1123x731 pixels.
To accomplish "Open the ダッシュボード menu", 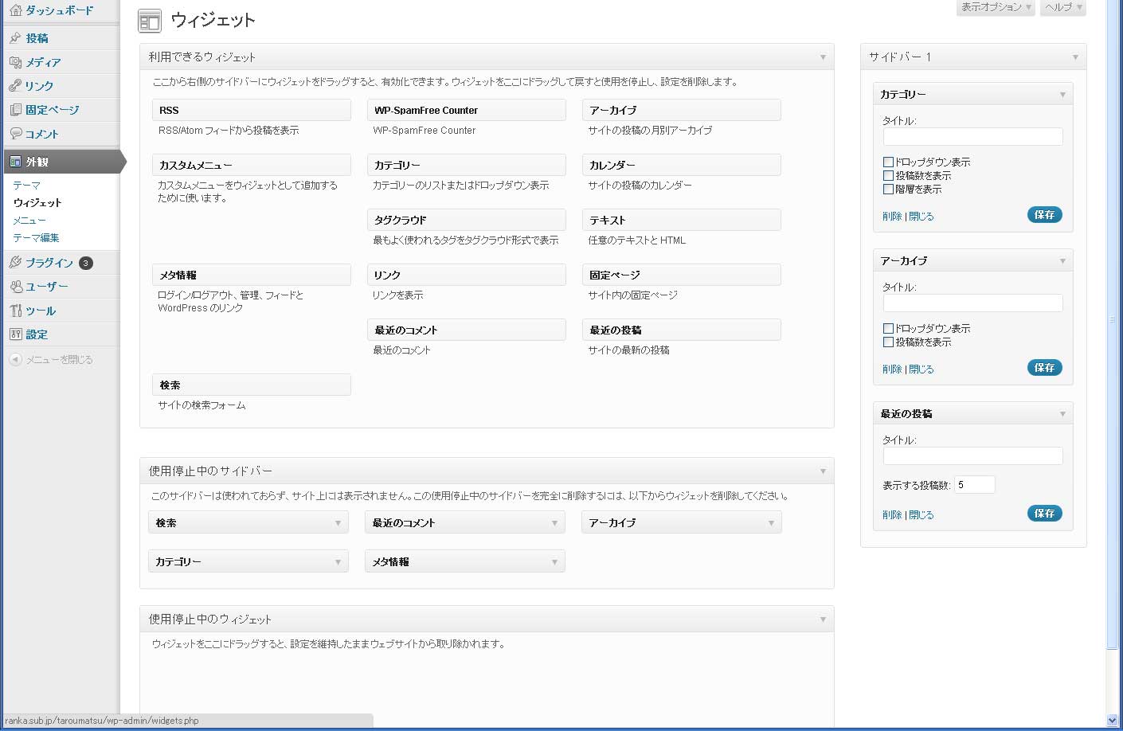I will pyautogui.click(x=60, y=10).
